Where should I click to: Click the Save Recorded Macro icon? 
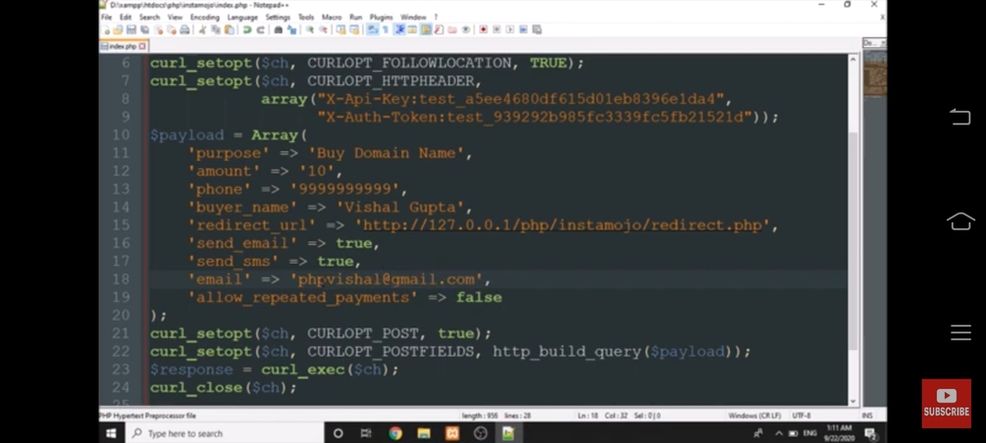pos(537,29)
